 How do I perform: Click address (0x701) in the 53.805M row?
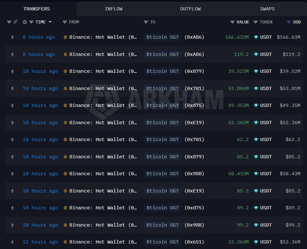click(x=194, y=88)
